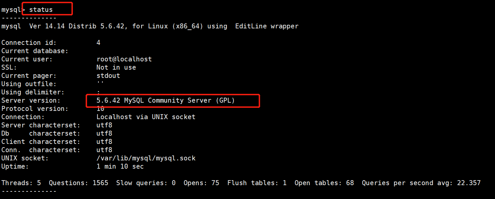
Task: Click the Uptime 1 min 10 sec text
Action: click(x=120, y=166)
